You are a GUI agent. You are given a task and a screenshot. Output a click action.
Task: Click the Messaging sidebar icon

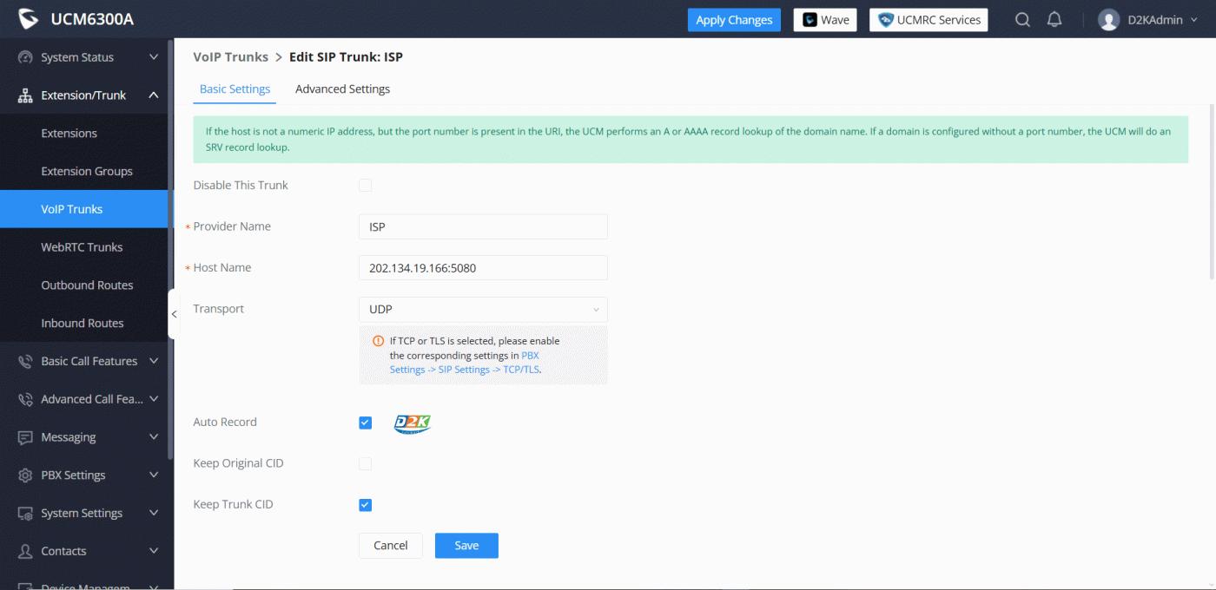click(25, 437)
